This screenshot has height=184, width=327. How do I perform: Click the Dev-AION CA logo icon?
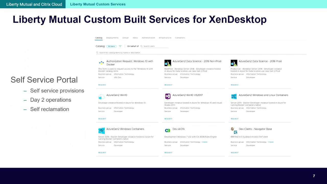coord(167,130)
